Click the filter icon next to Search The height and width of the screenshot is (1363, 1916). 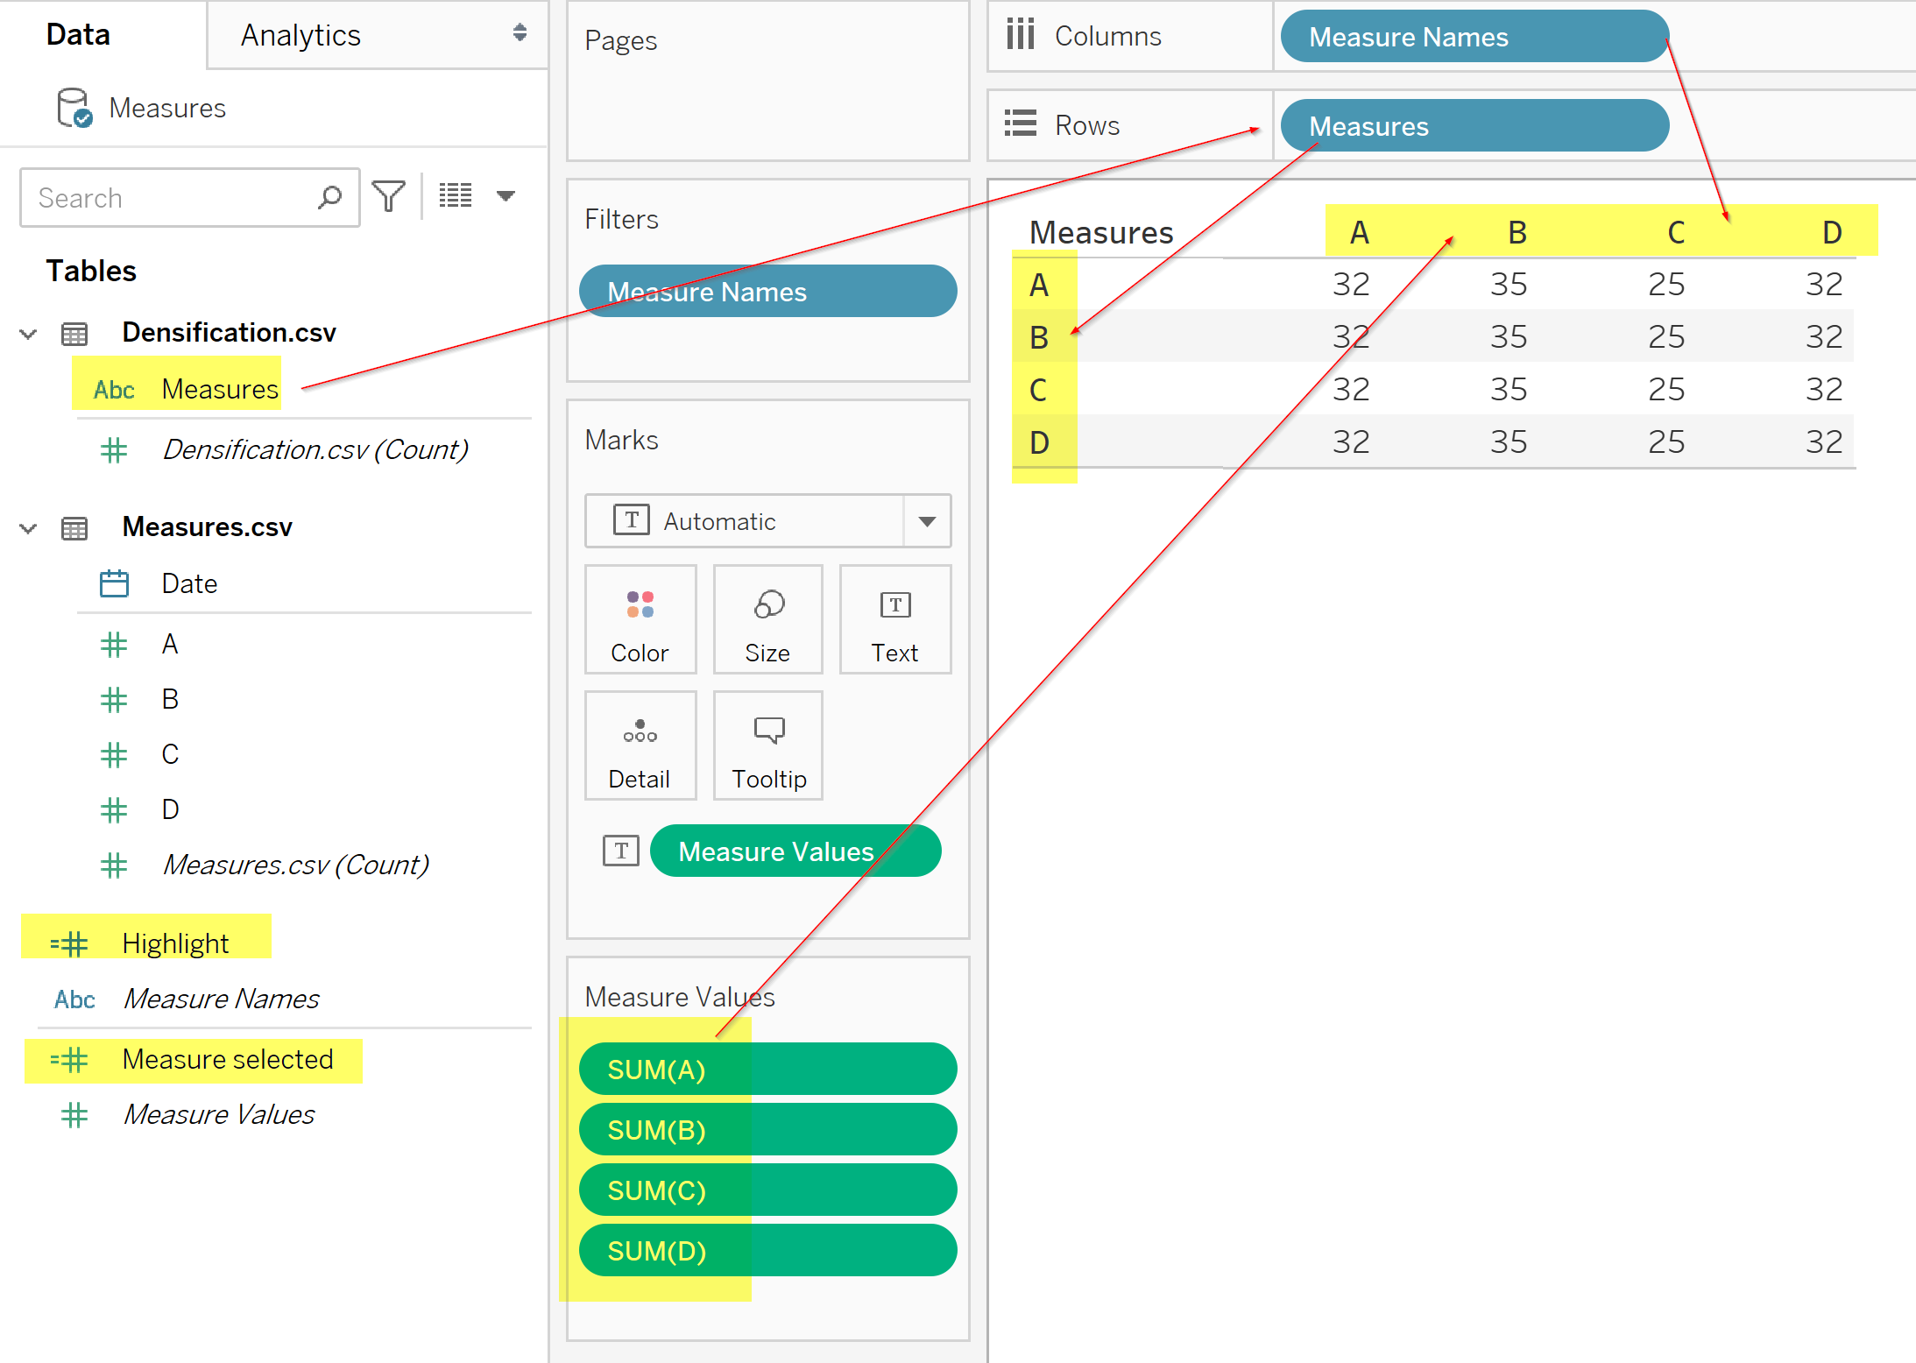coord(388,196)
